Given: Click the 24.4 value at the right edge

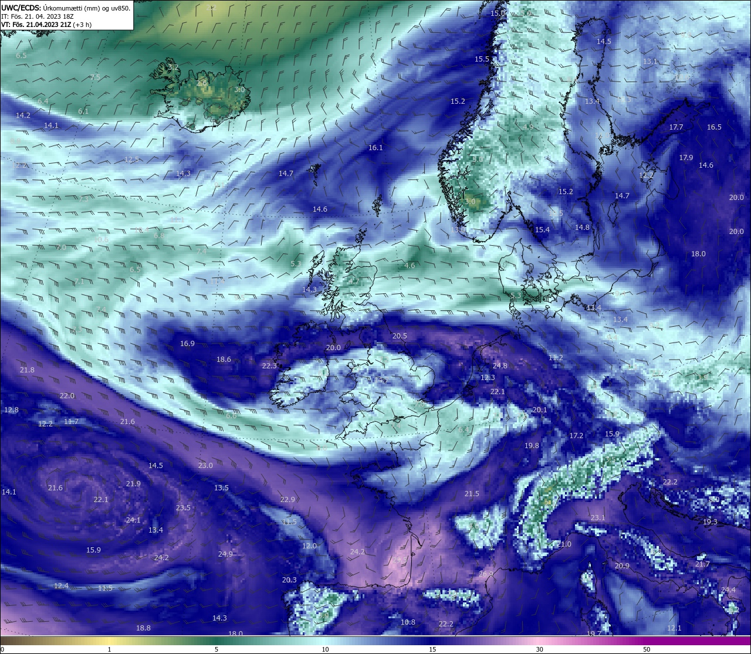Looking at the screenshot, I should pyautogui.click(x=728, y=590).
